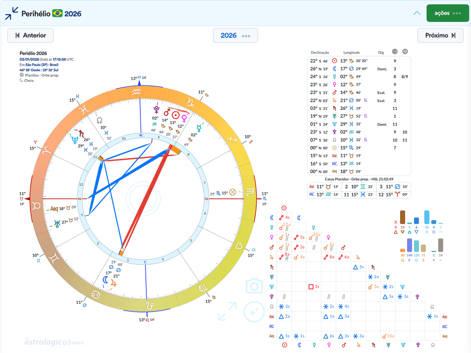471x353 pixels.
Task: Click the circled C icon above the table
Action: click(x=395, y=51)
